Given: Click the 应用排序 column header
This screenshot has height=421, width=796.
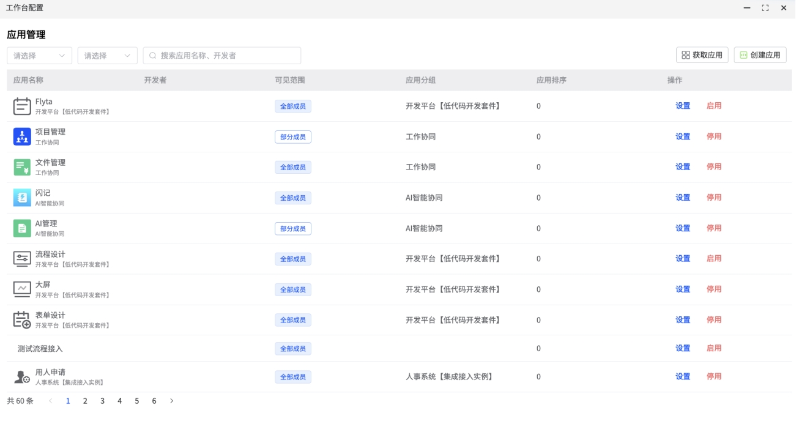Looking at the screenshot, I should click(551, 80).
